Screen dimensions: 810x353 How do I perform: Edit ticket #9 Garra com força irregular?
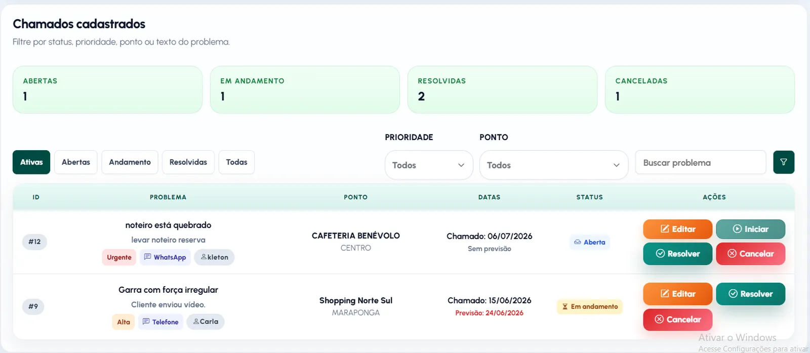pyautogui.click(x=678, y=294)
